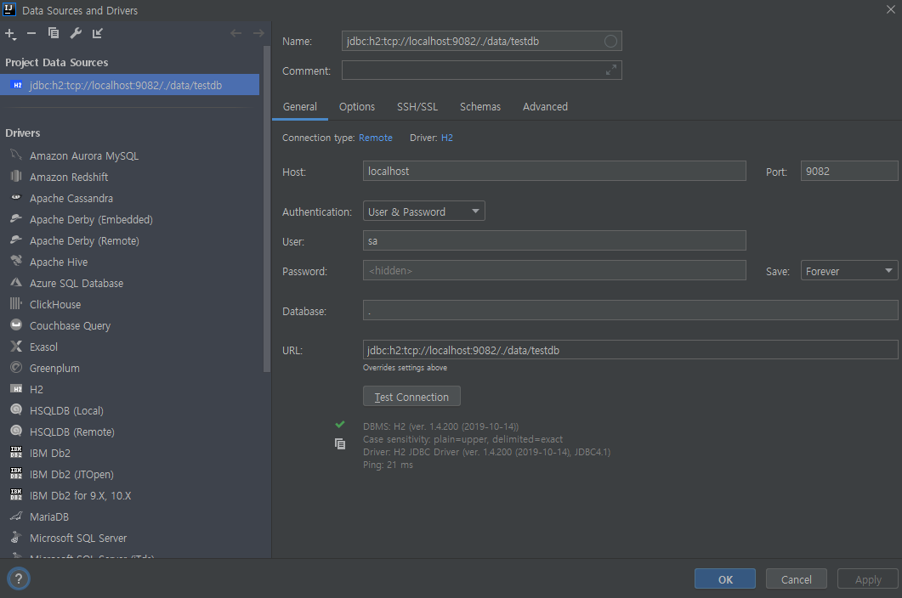Select the Apache Cassandra driver icon
This screenshot has height=598, width=902.
16,198
